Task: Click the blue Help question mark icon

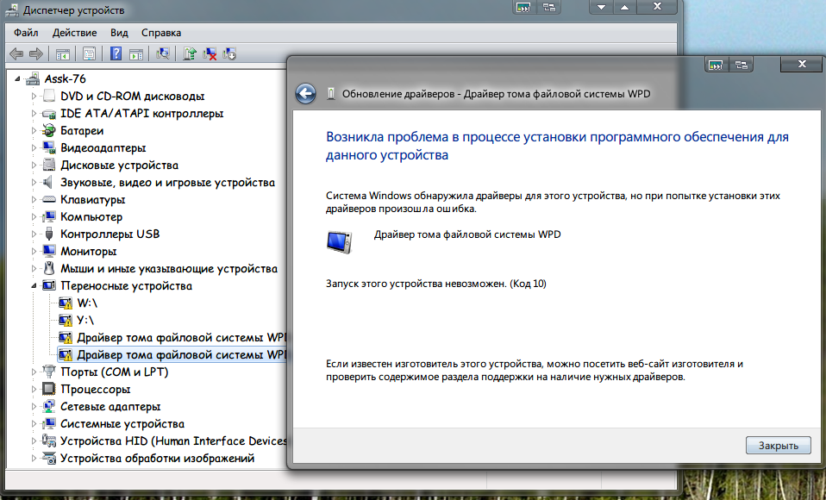Action: (116, 54)
